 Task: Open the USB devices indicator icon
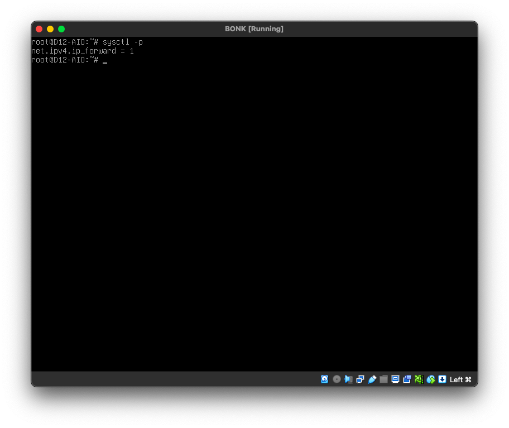pos(372,379)
